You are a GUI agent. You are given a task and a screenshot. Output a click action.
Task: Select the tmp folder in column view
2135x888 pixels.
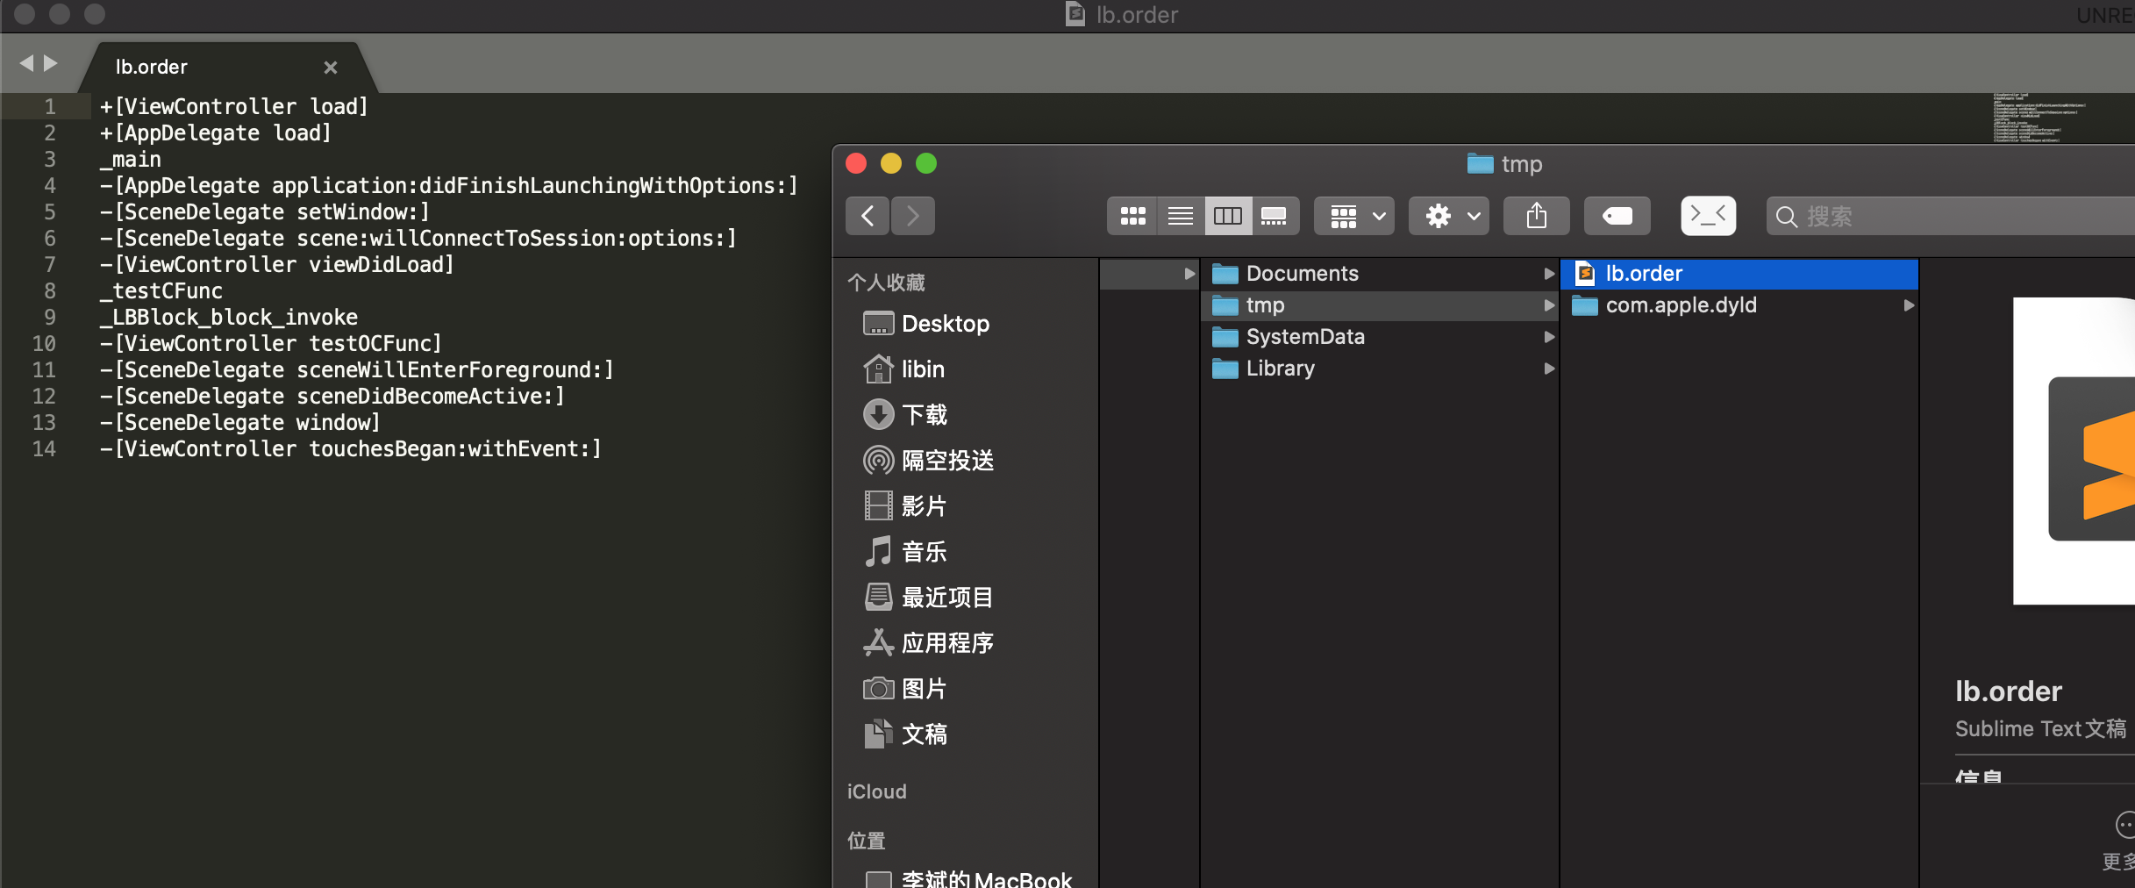(x=1381, y=305)
